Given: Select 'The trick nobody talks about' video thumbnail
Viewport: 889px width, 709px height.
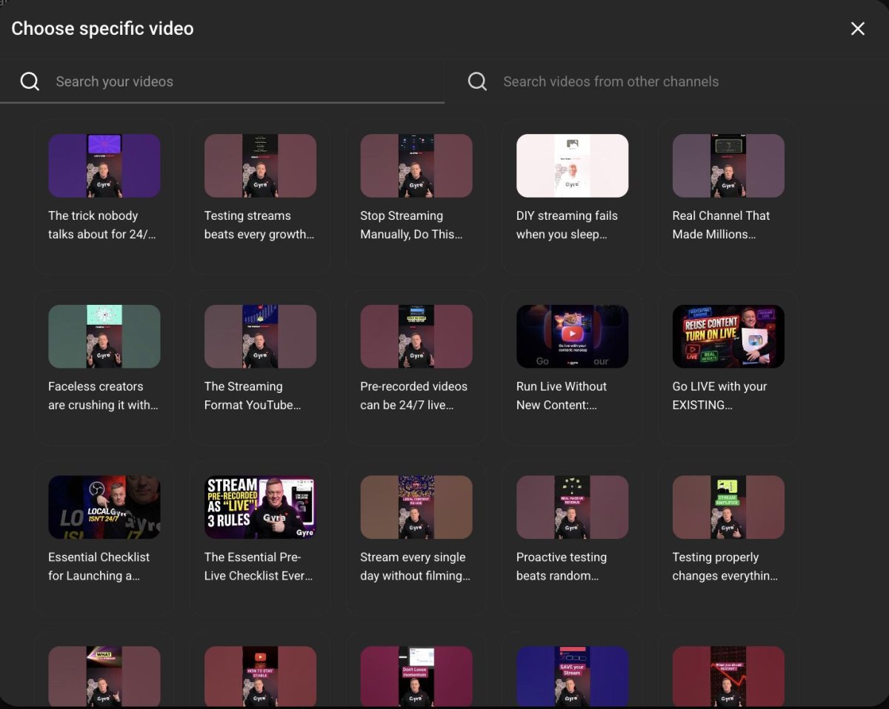Looking at the screenshot, I should 104,166.
